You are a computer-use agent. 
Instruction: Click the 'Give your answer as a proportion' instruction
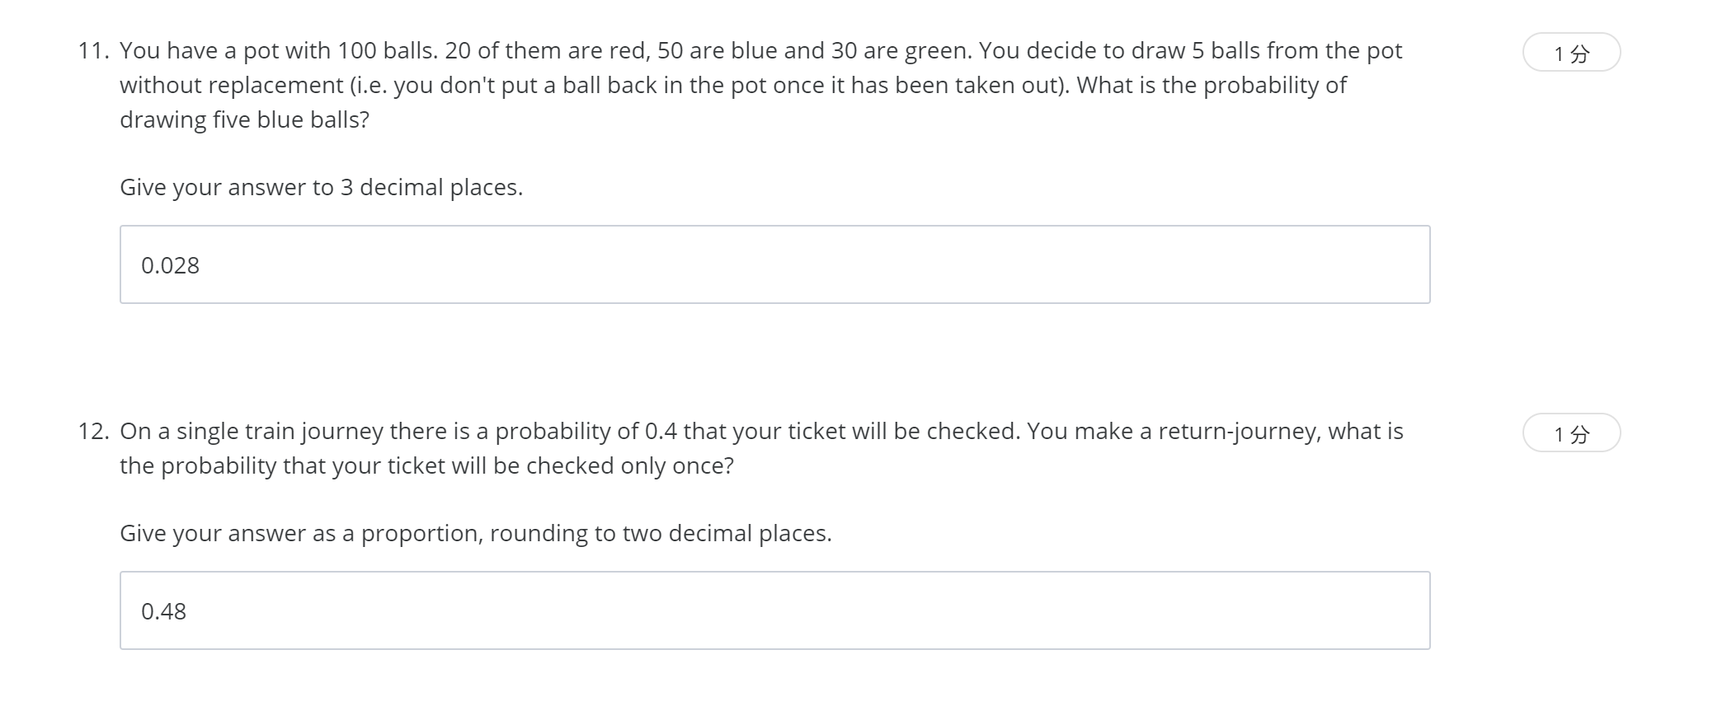coord(301,534)
